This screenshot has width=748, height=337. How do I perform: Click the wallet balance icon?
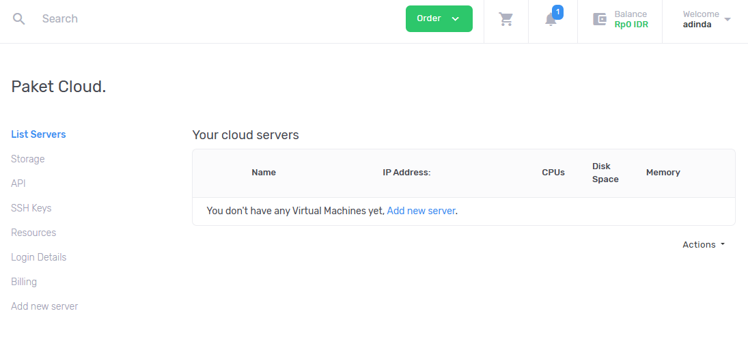pos(600,19)
